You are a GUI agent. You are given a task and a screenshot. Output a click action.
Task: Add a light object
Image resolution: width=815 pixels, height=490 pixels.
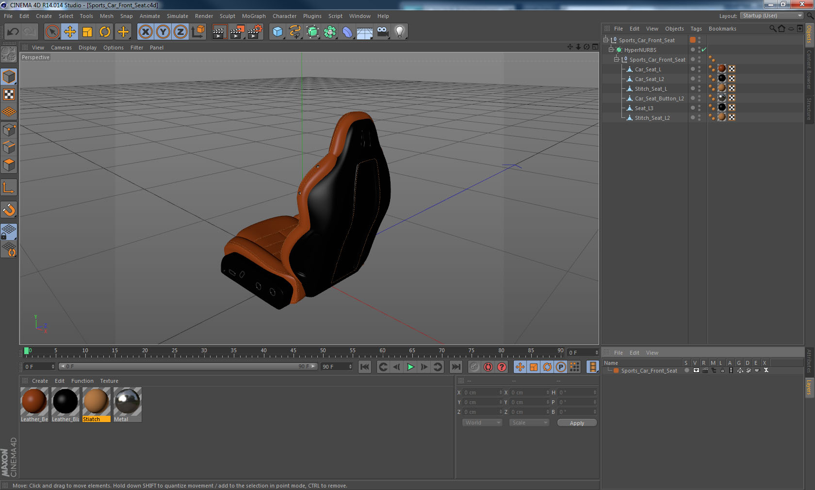[x=399, y=32]
